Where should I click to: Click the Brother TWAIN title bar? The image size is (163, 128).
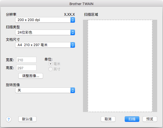point(81,4)
